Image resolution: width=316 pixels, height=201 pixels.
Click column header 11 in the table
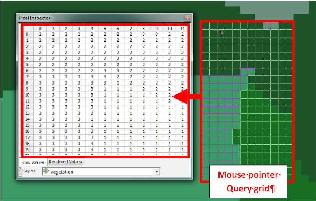[x=182, y=29]
